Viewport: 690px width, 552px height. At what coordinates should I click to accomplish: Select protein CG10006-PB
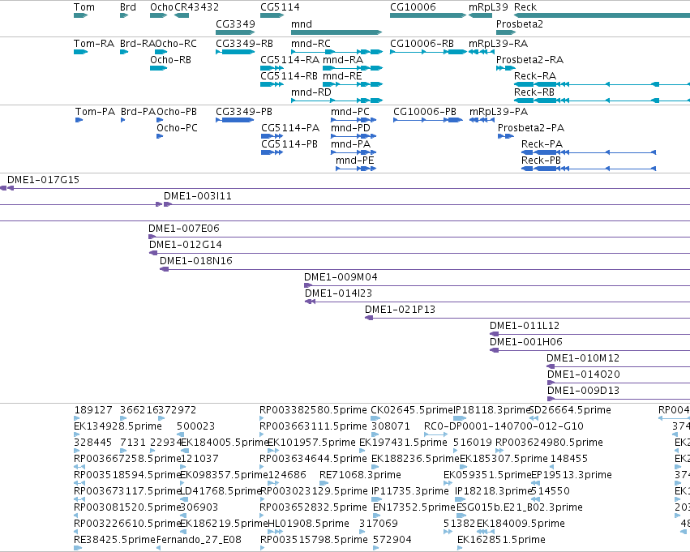point(428,120)
